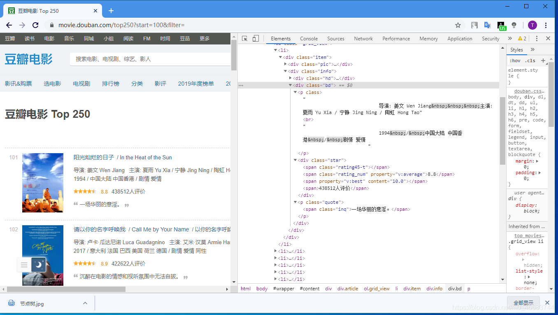Activate the inspect element picker icon

(x=245, y=38)
